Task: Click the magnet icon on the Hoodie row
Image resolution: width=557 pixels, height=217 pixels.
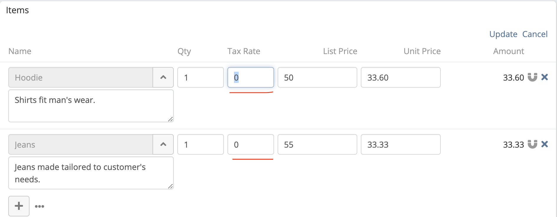Action: (x=532, y=77)
